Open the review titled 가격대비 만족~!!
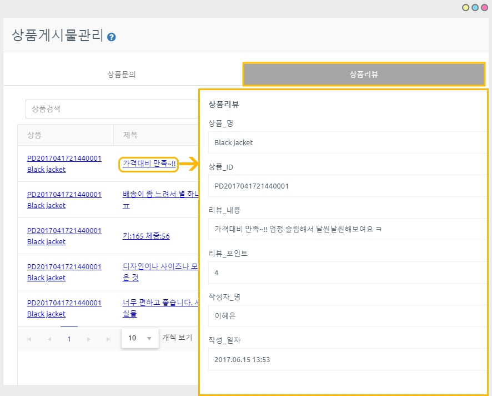 click(149, 164)
